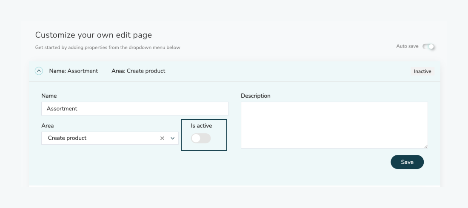This screenshot has width=468, height=208.
Task: Click the Auto save label
Action: [407, 46]
